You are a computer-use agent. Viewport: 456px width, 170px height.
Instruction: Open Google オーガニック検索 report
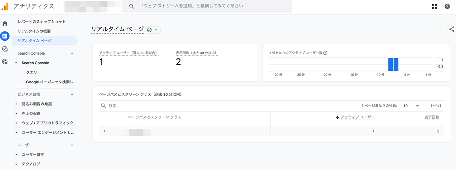point(51,82)
